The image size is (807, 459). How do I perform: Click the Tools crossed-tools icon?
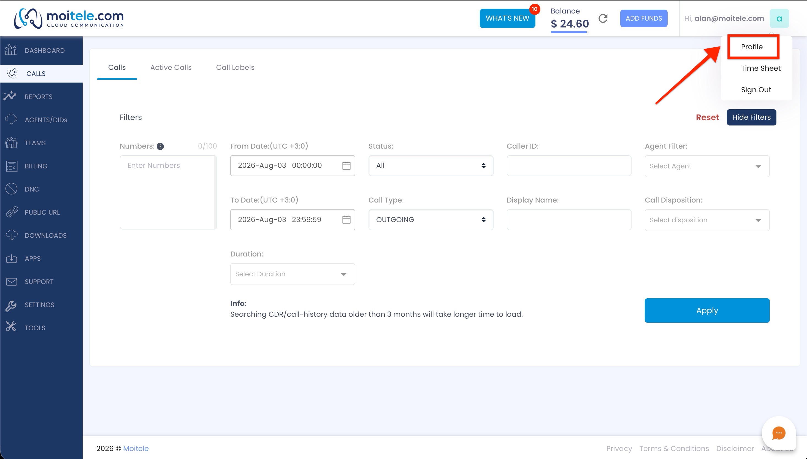pyautogui.click(x=11, y=327)
